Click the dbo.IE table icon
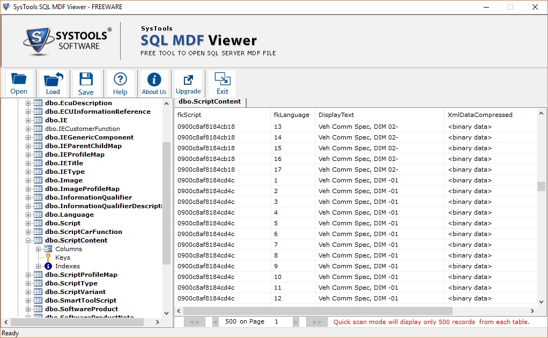 pos(38,120)
